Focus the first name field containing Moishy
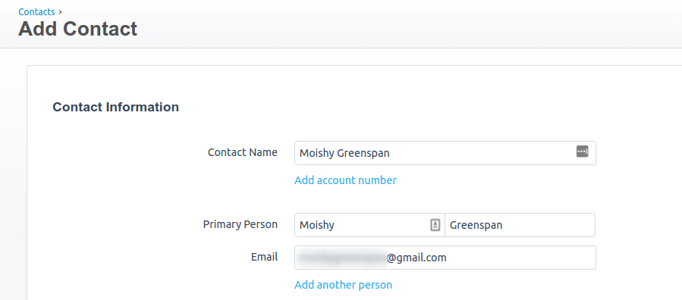682x300 pixels. (x=369, y=225)
